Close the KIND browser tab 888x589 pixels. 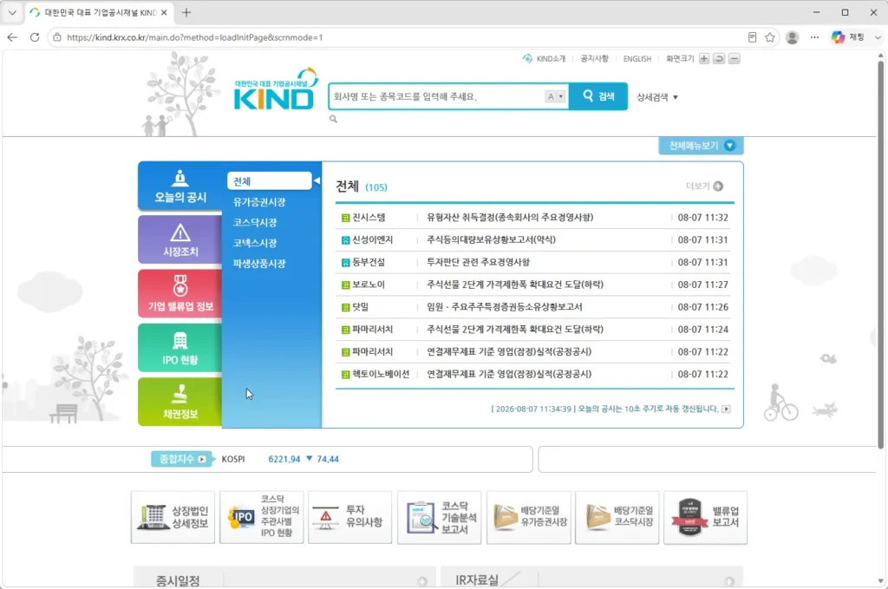pyautogui.click(x=164, y=12)
